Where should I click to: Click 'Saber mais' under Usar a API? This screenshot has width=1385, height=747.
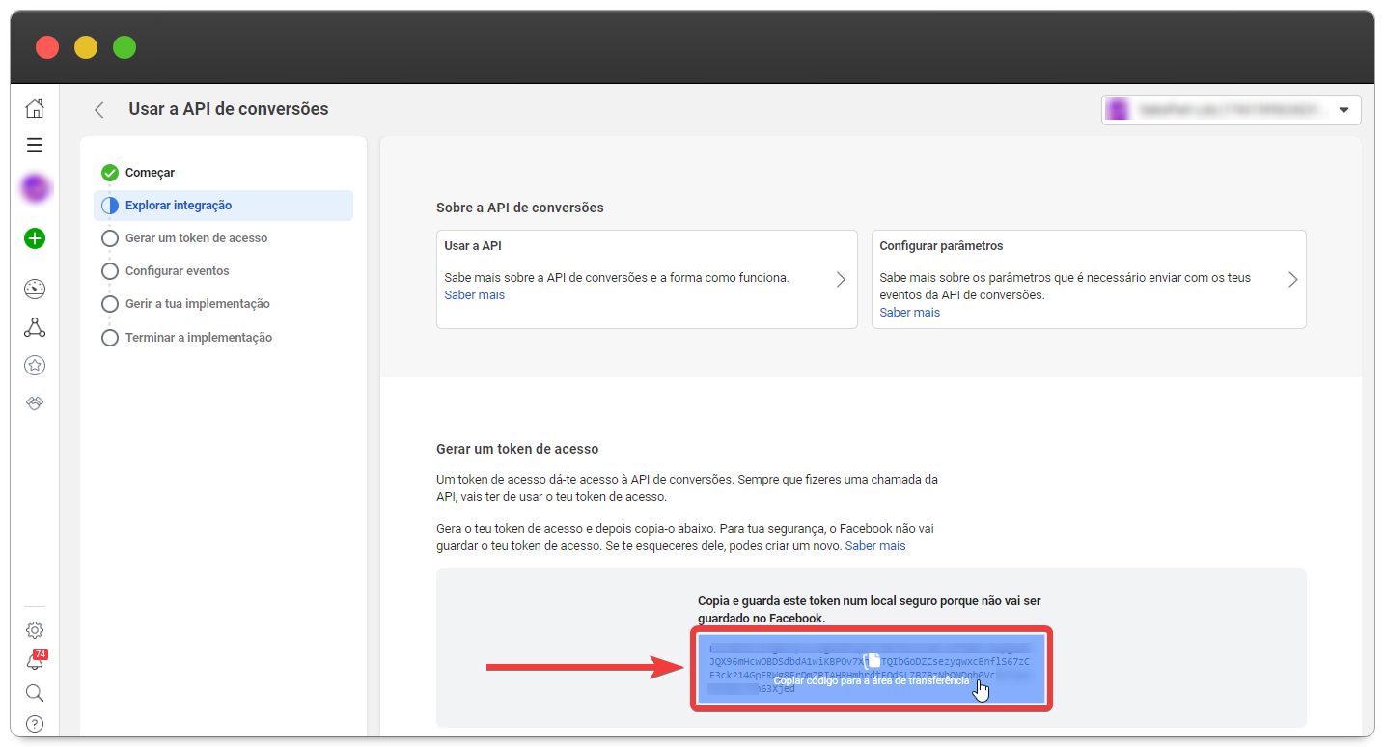[x=474, y=295]
